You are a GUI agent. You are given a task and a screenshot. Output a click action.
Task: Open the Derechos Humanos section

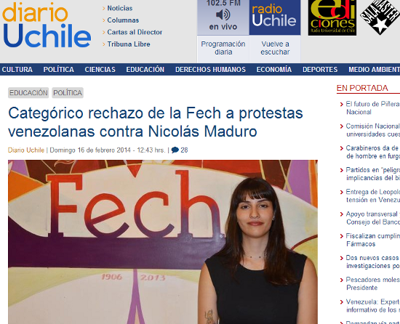tap(210, 70)
